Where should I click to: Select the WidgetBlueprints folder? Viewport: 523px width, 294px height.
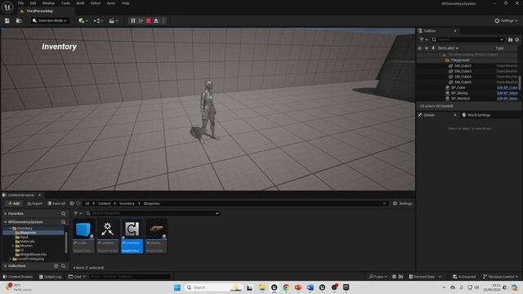point(33,254)
